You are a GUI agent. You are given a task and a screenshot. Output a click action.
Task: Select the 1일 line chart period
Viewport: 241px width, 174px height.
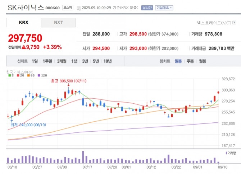click(x=35, y=61)
